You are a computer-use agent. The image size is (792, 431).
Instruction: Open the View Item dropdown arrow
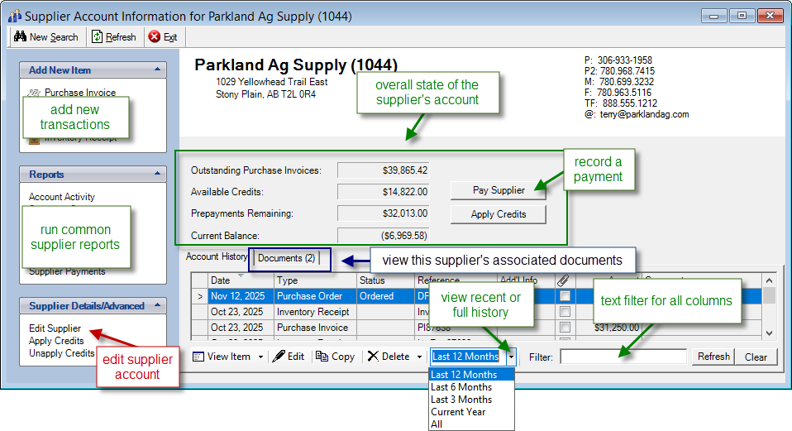click(x=260, y=357)
